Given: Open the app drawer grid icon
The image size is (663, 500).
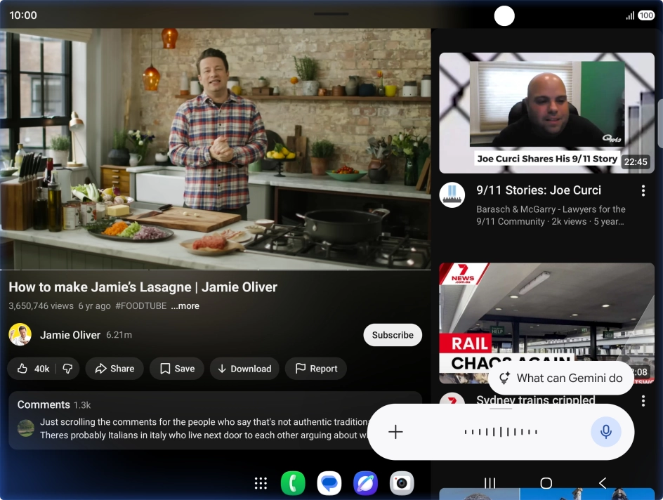Looking at the screenshot, I should tap(261, 483).
